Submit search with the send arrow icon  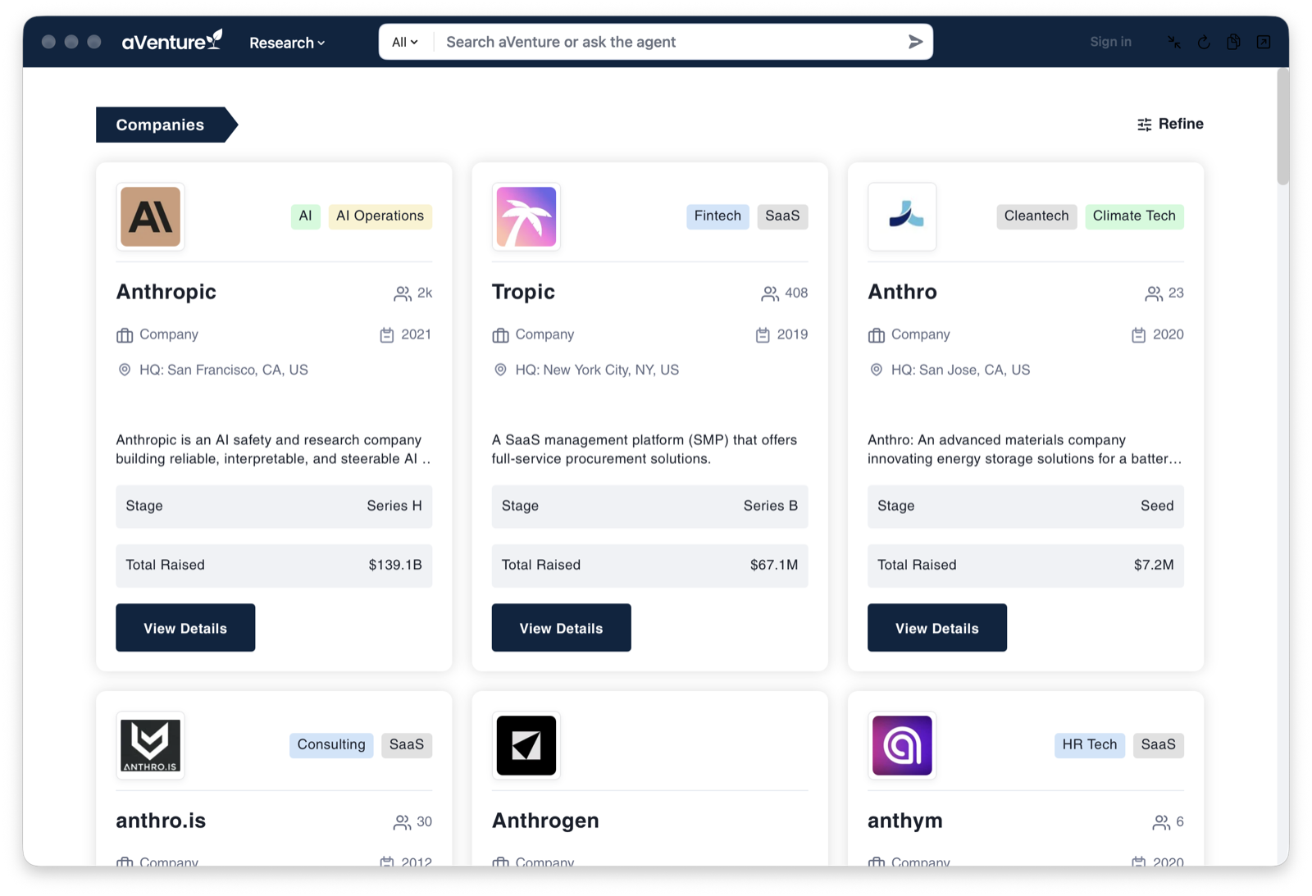pyautogui.click(x=915, y=42)
